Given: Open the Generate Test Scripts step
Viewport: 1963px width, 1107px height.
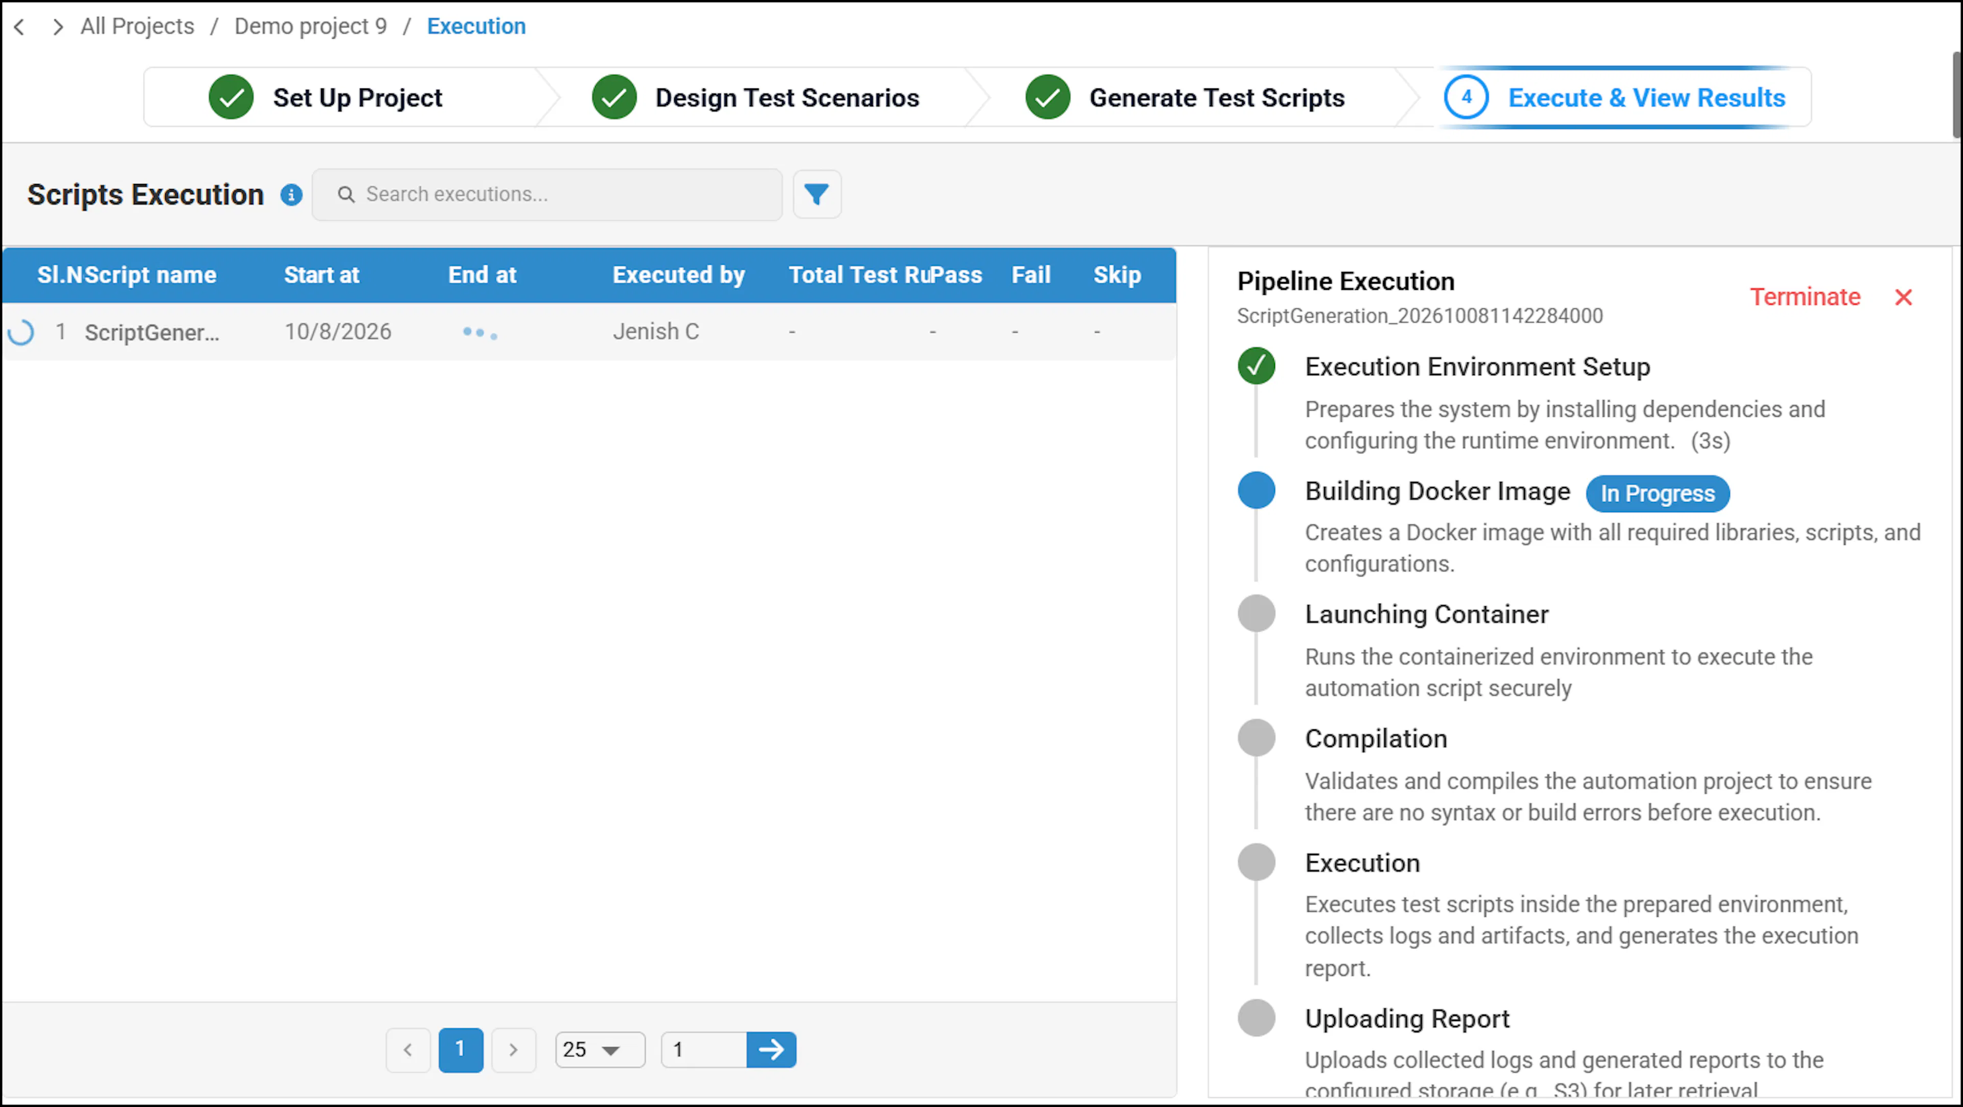Looking at the screenshot, I should (x=1217, y=98).
